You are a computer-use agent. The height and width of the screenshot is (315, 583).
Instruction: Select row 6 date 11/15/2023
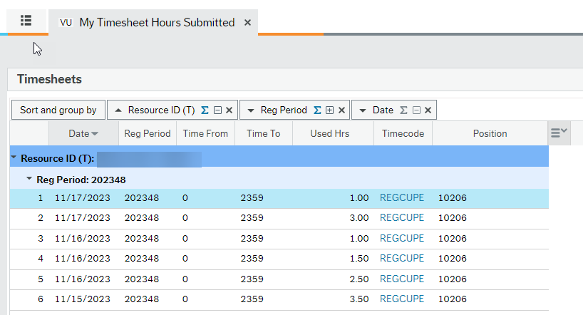coord(83,299)
